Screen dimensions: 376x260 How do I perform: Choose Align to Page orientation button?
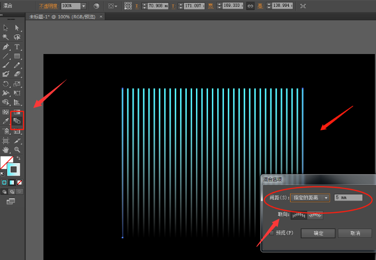(x=299, y=215)
